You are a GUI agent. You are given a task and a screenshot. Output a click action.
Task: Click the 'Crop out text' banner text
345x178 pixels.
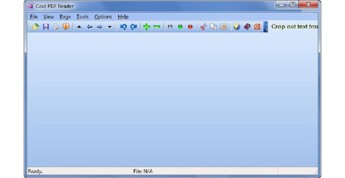click(x=295, y=27)
